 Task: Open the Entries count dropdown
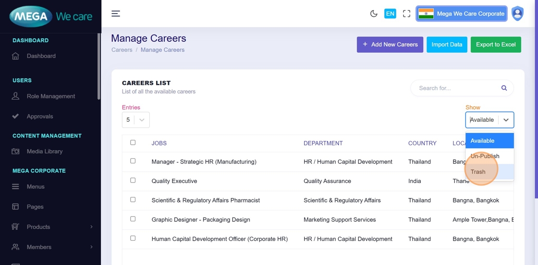[x=135, y=120]
